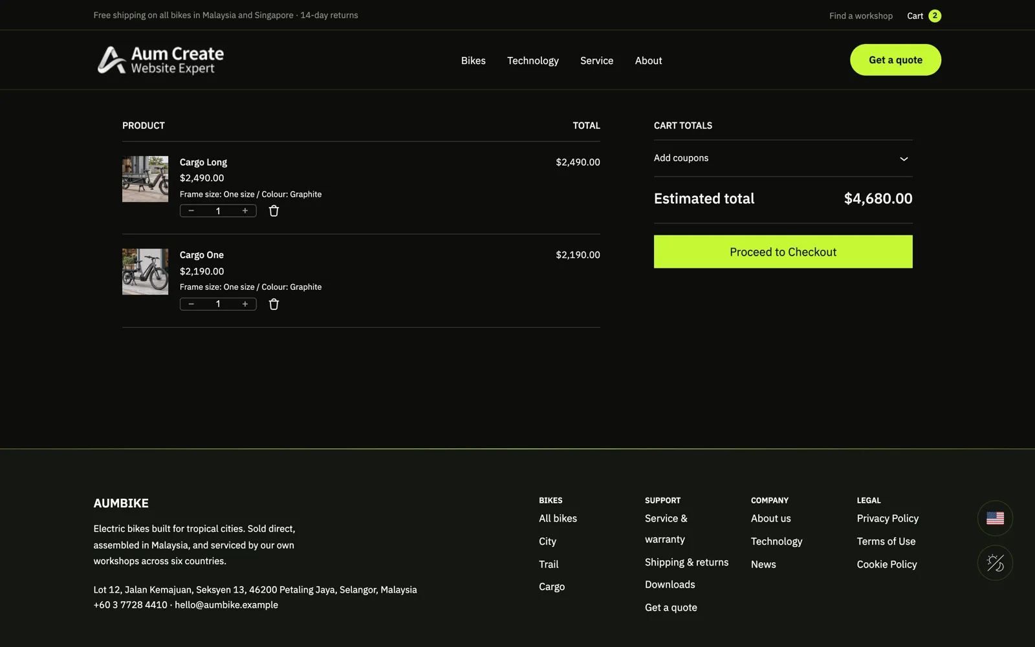Open News footer link
Image resolution: width=1035 pixels, height=647 pixels.
click(763, 564)
